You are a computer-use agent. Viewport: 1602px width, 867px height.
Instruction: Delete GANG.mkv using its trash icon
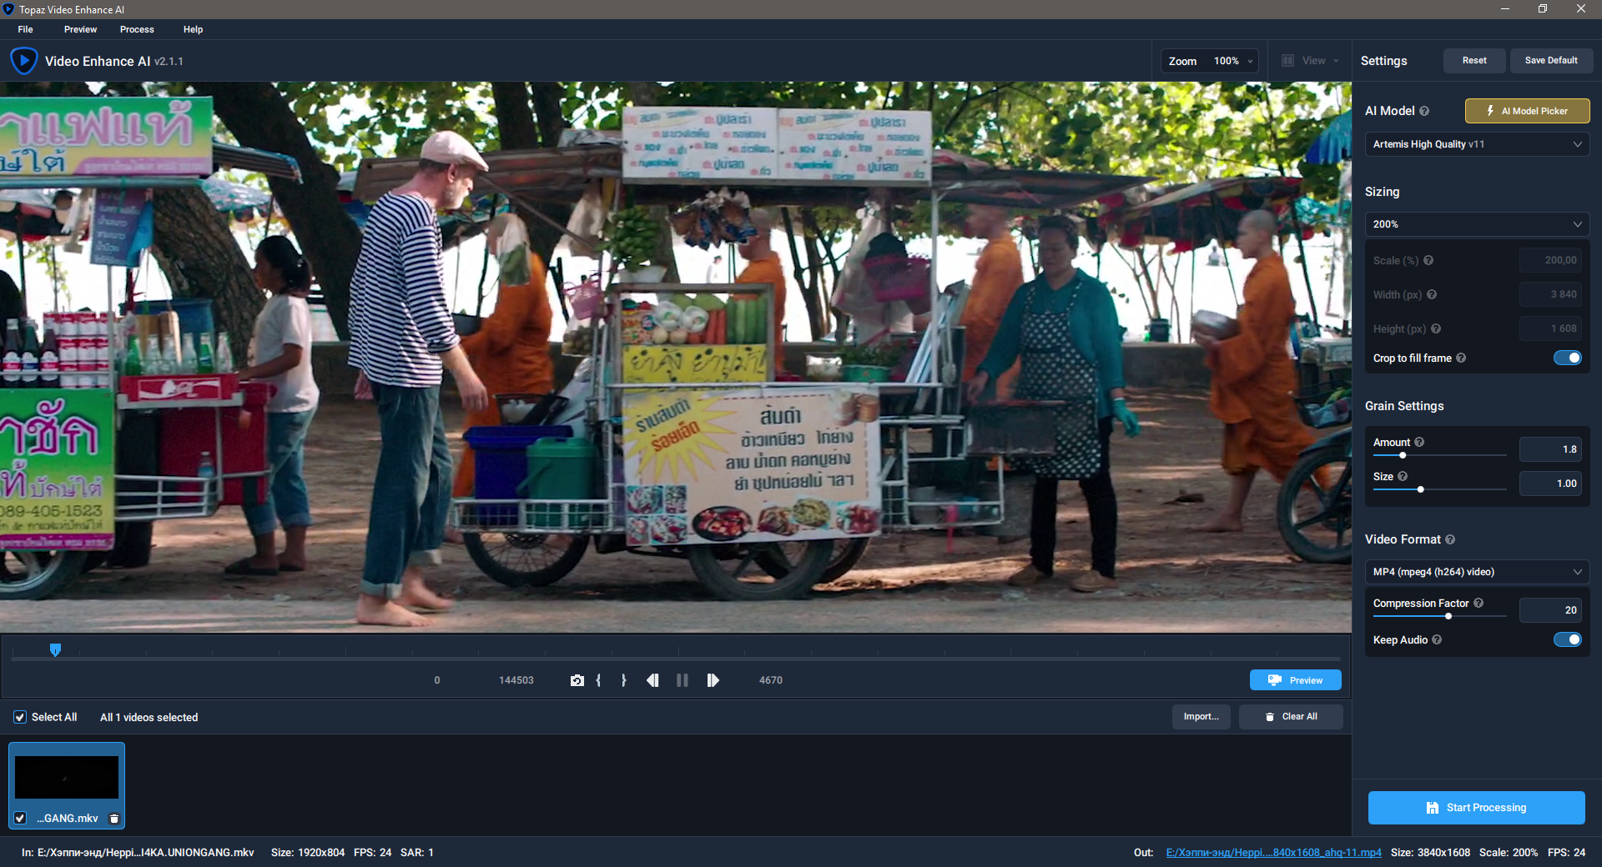(x=114, y=819)
